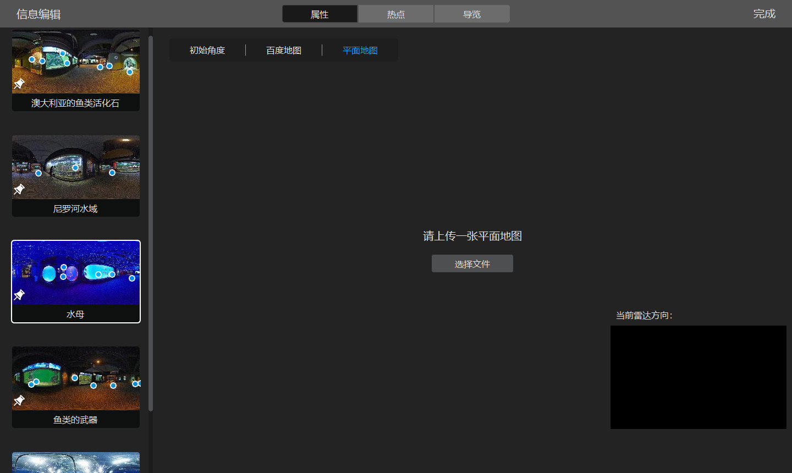Select the 初始角度 sub-tab
The image size is (792, 473).
(x=207, y=51)
